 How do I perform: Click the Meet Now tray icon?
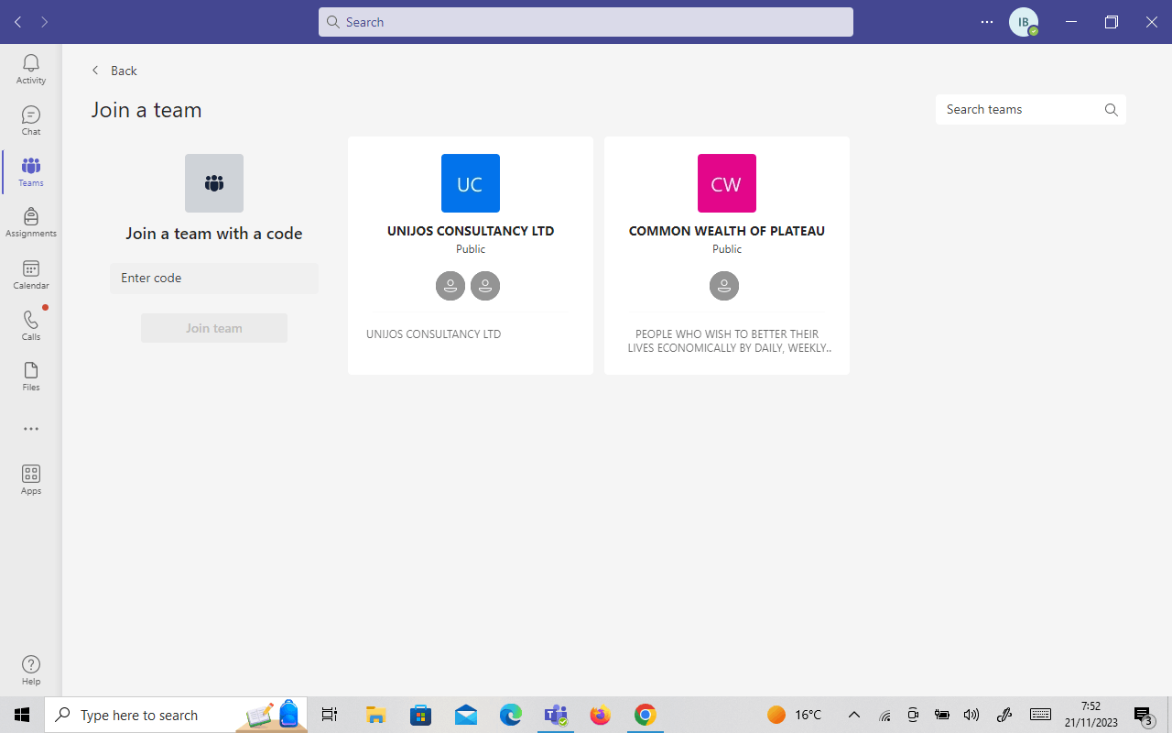pyautogui.click(x=913, y=715)
